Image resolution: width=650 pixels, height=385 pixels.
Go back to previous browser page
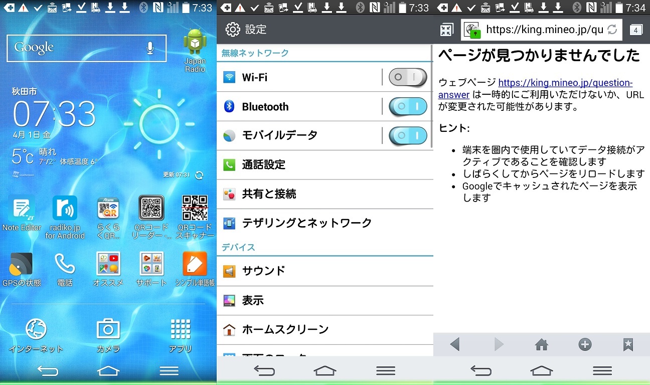click(x=455, y=344)
